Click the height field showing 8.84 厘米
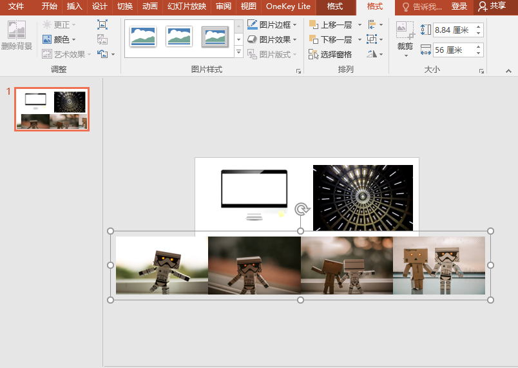The height and width of the screenshot is (368, 518). coord(453,30)
